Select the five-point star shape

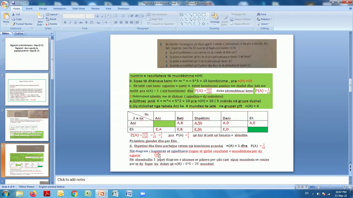pos(204,24)
